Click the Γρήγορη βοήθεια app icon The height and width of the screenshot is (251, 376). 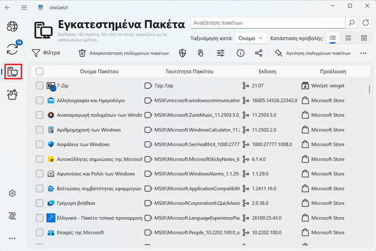(x=51, y=203)
